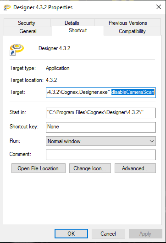166x243 pixels.
Task: Close the Properties dialog with the X button
Action: tap(159, 7)
